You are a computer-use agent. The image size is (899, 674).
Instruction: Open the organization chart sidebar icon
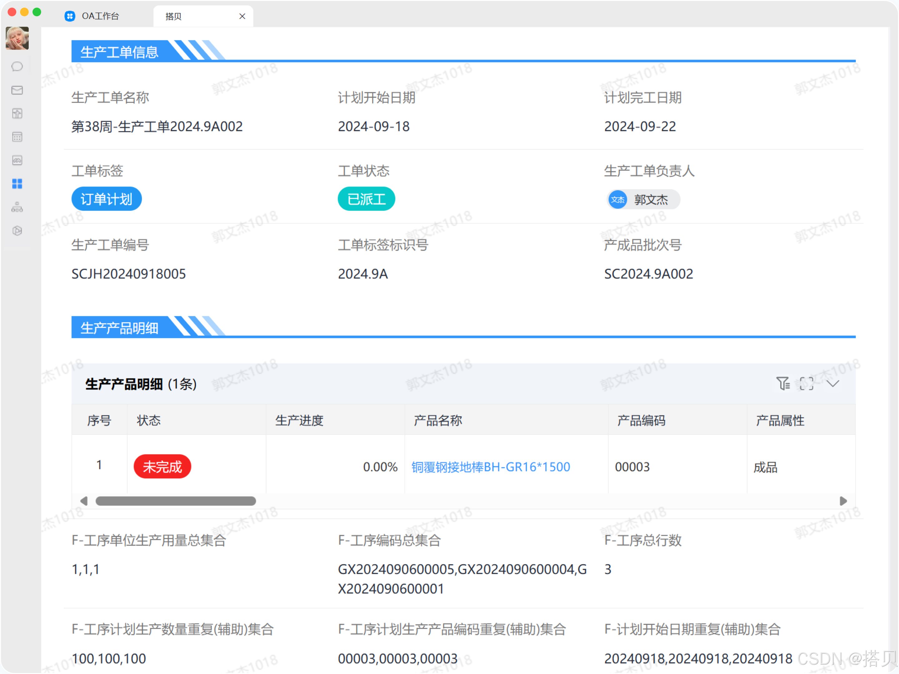(x=17, y=207)
